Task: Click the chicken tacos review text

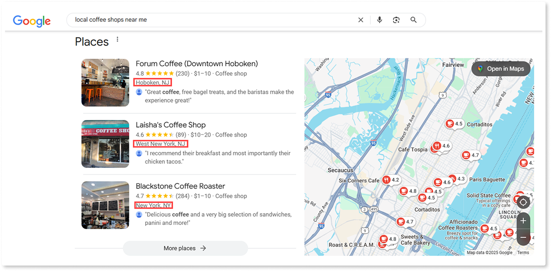Action: (218, 158)
